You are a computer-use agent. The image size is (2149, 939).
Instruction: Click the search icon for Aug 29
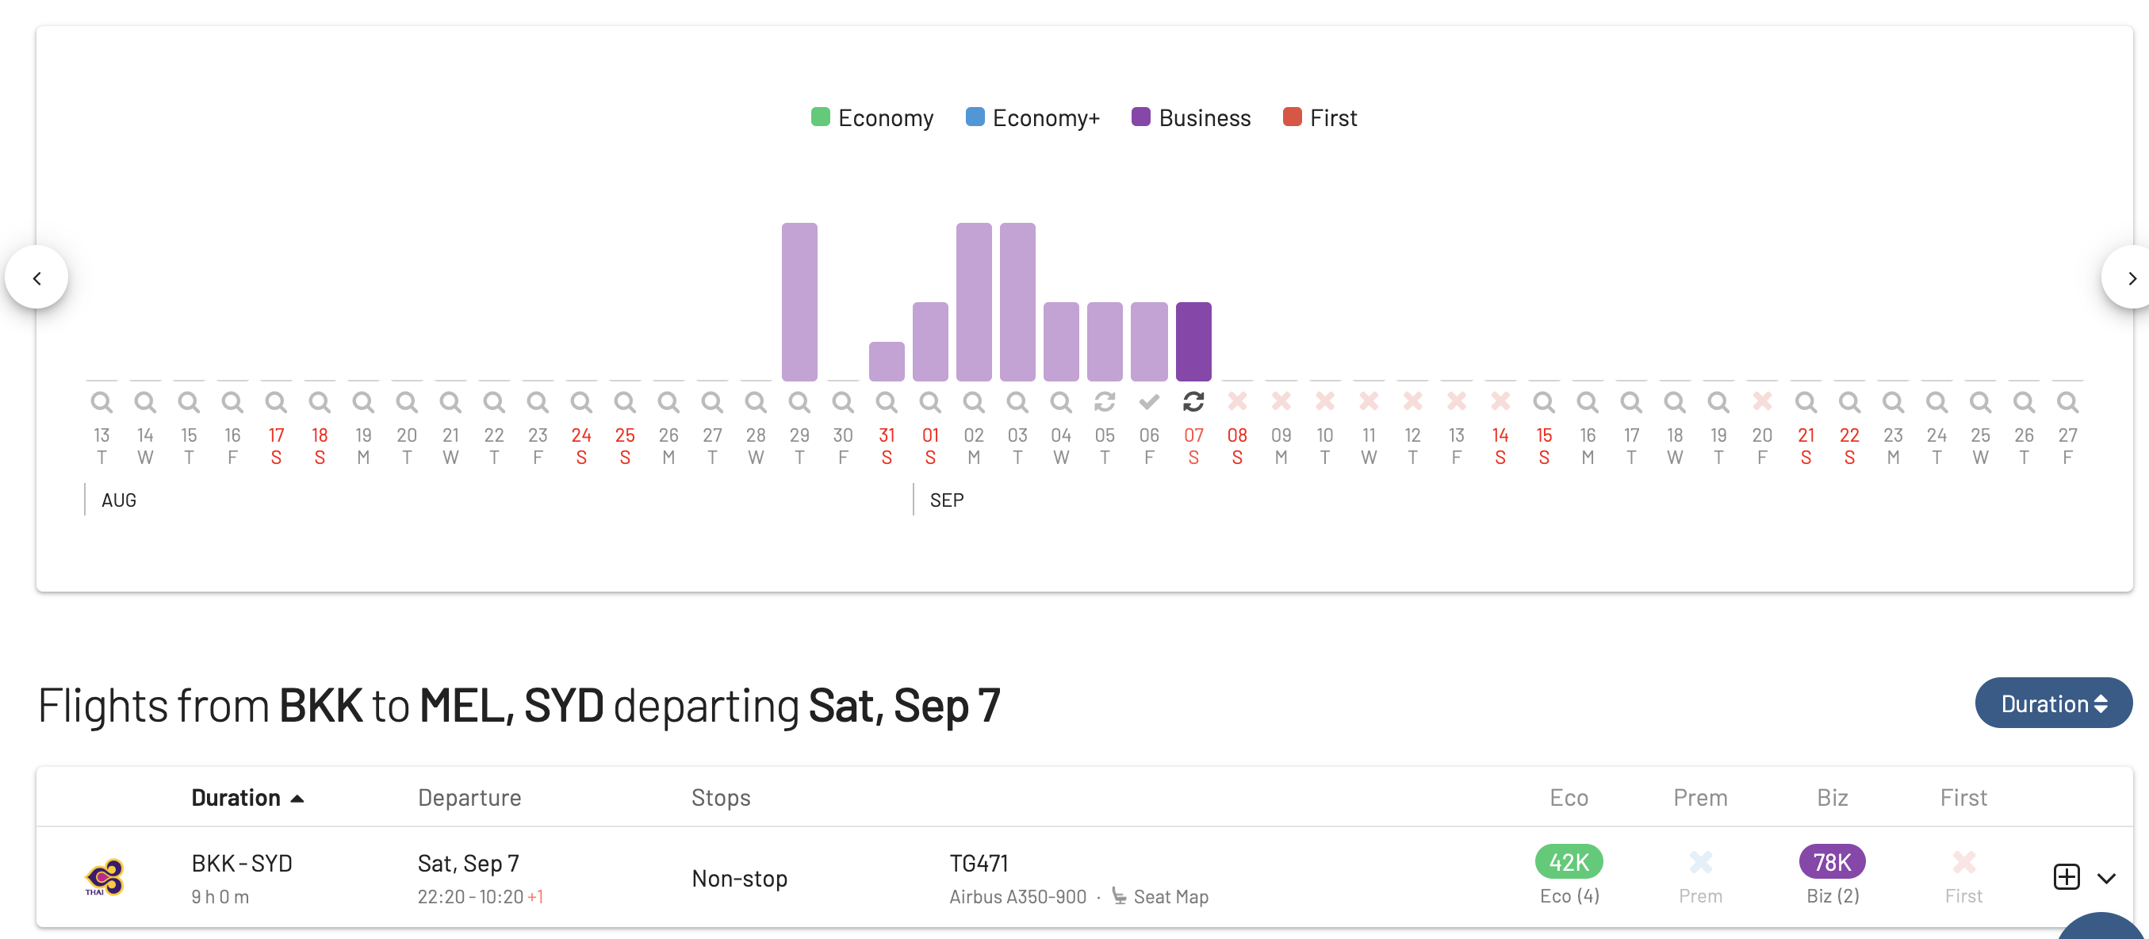(799, 402)
